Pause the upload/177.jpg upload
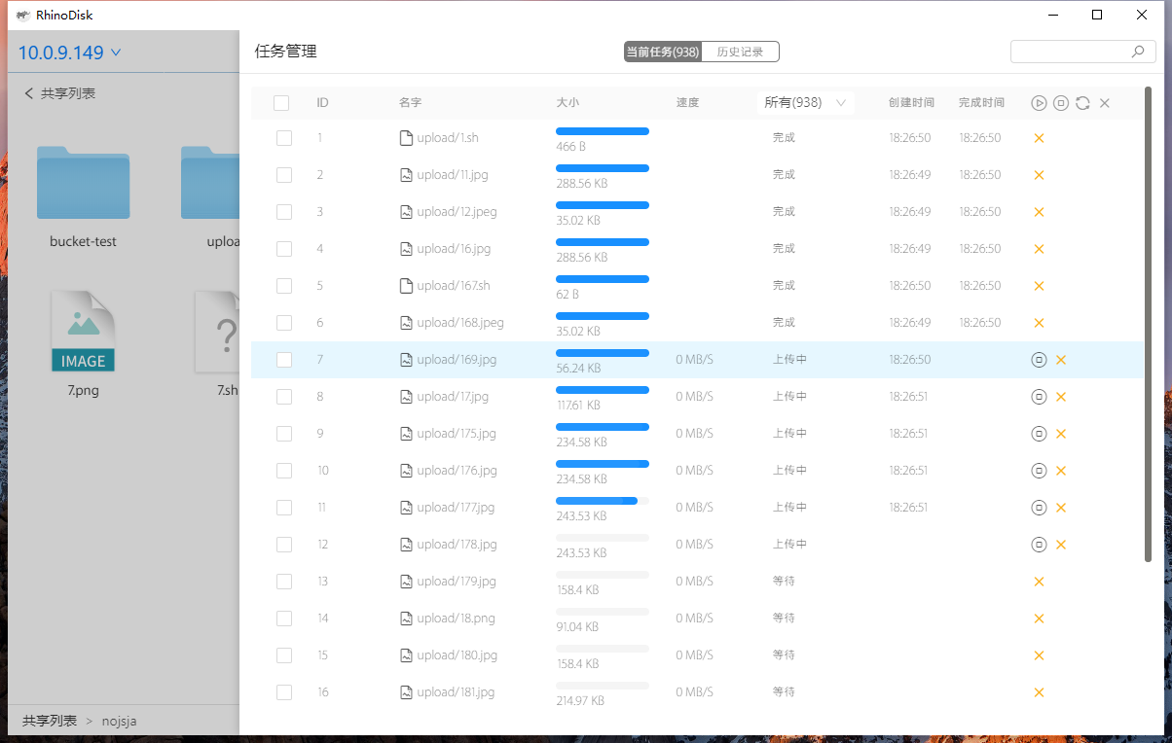1172x743 pixels. pos(1039,508)
